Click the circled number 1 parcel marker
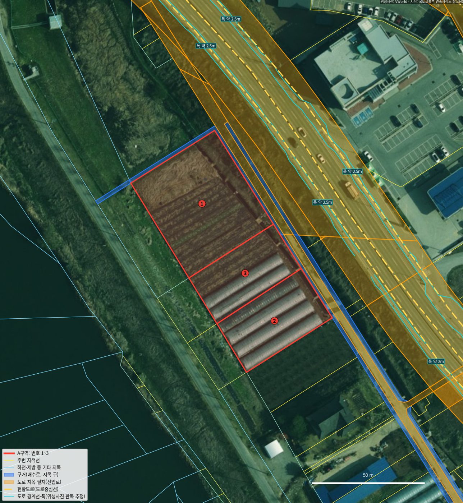 point(202,204)
